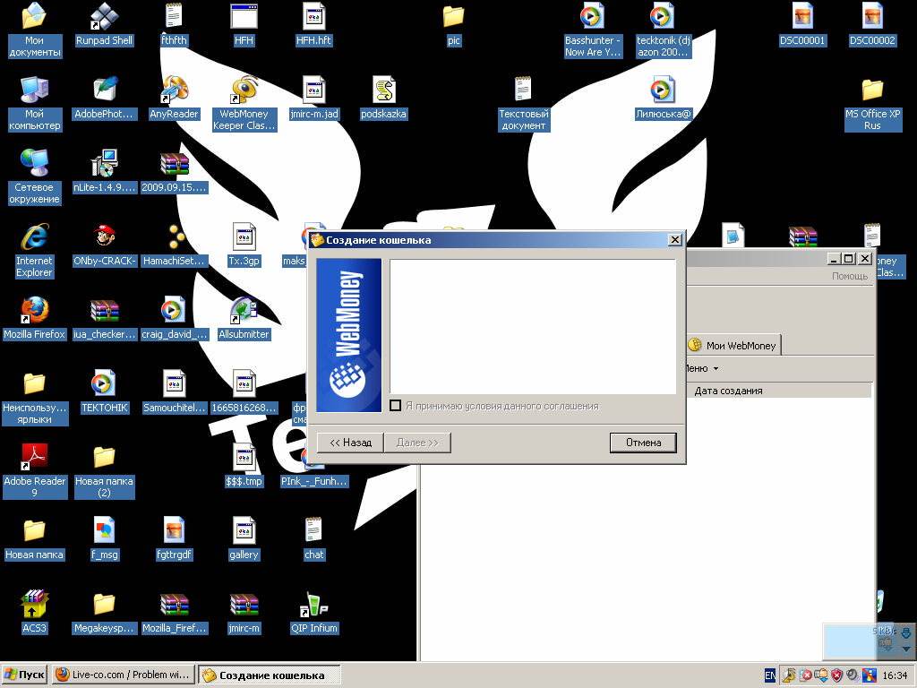Select the Мои WebMoney tab
917x688 pixels.
point(733,346)
